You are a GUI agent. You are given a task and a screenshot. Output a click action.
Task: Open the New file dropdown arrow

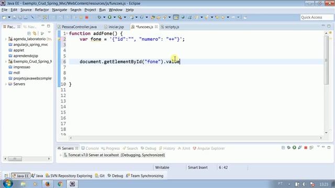9,17
